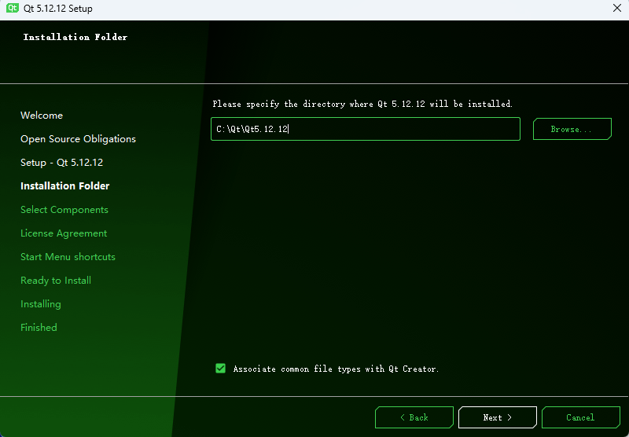Uncheck Associate common file types checkbox
This screenshot has height=437, width=629.
pyautogui.click(x=221, y=368)
